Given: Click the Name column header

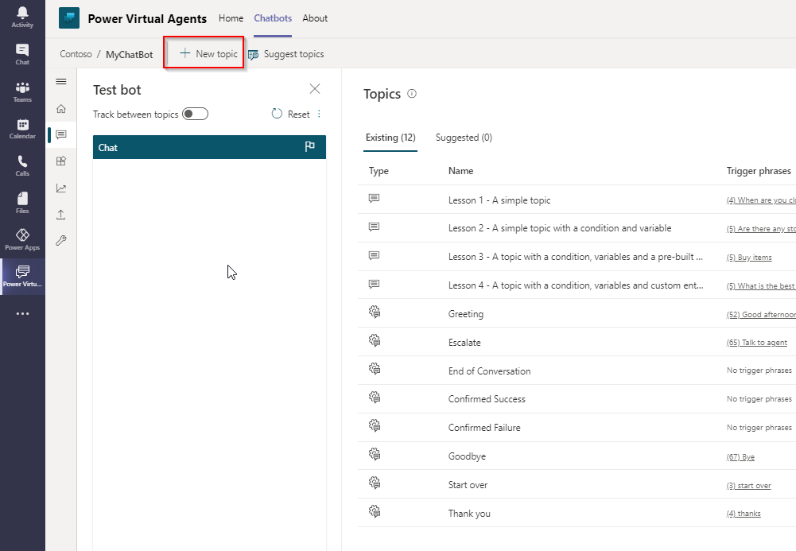Looking at the screenshot, I should 460,171.
